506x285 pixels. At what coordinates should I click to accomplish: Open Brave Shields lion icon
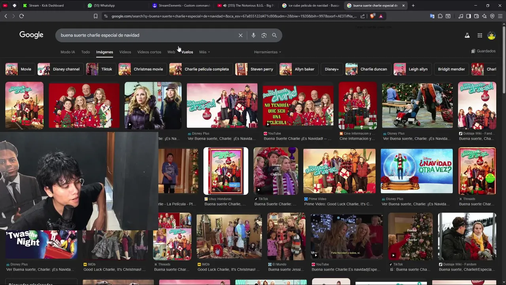pos(372,16)
